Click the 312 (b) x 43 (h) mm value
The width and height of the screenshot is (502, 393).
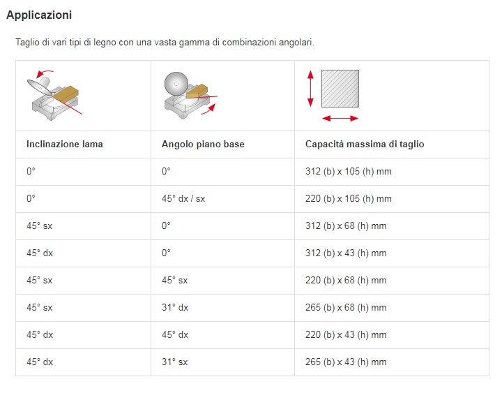point(346,253)
